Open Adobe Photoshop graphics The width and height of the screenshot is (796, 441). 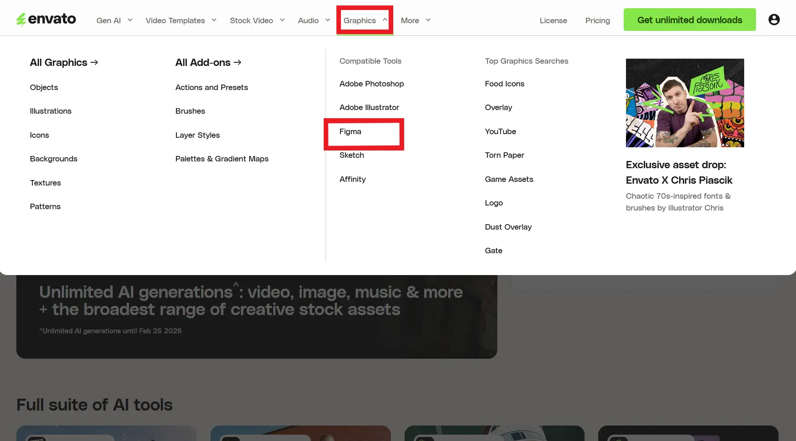(371, 84)
